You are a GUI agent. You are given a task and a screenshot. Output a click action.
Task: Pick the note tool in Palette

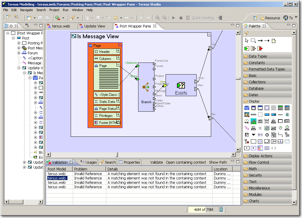click(x=274, y=41)
